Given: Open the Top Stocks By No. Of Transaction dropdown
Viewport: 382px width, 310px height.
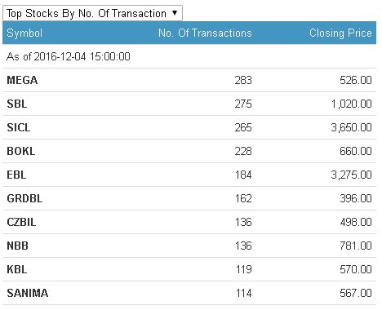Looking at the screenshot, I should 92,13.
